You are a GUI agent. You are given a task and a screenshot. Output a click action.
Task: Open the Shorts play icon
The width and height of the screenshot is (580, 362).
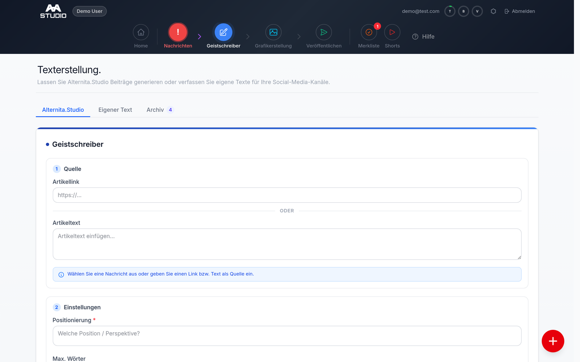click(392, 32)
